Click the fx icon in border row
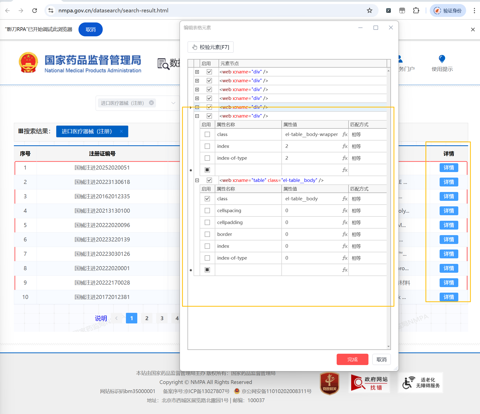Image resolution: width=480 pixels, height=414 pixels. point(344,234)
